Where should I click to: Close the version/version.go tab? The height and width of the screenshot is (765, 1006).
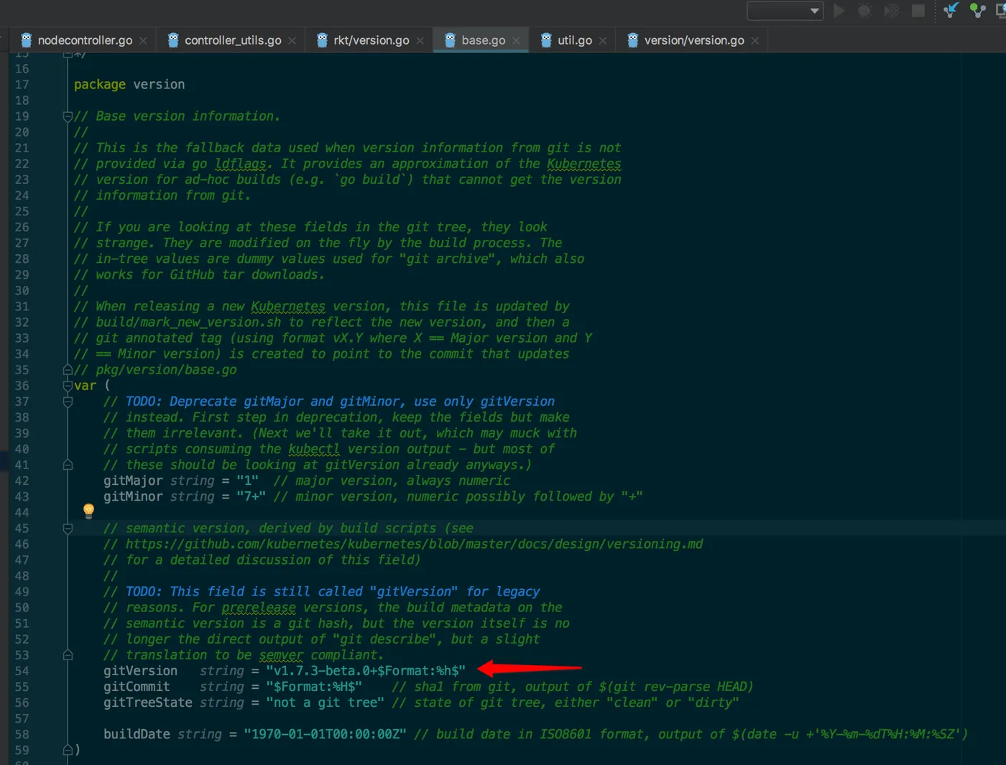pos(754,41)
